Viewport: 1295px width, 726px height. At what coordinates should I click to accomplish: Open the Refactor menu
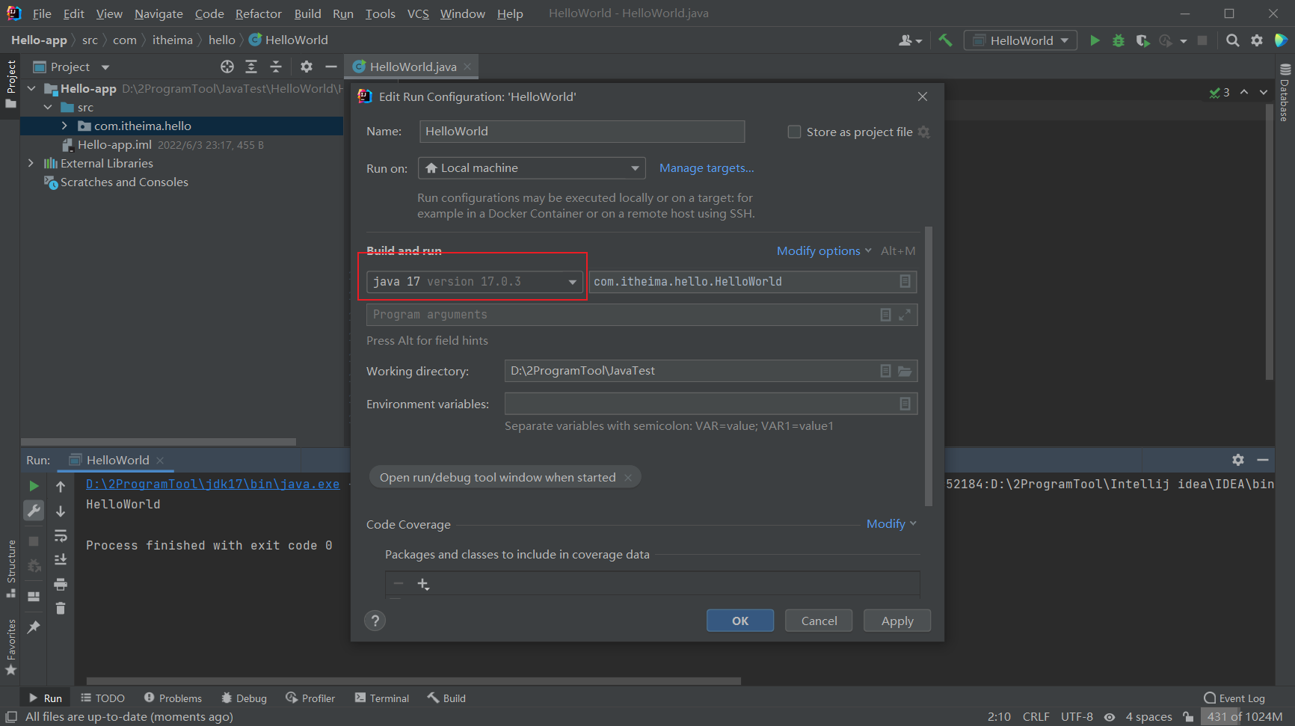click(259, 13)
